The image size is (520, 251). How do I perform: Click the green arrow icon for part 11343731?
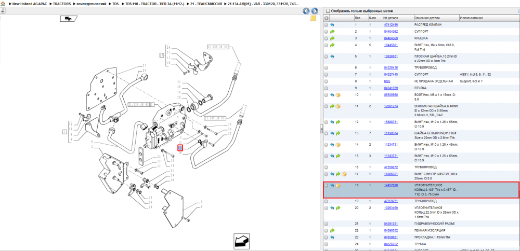[339, 156]
